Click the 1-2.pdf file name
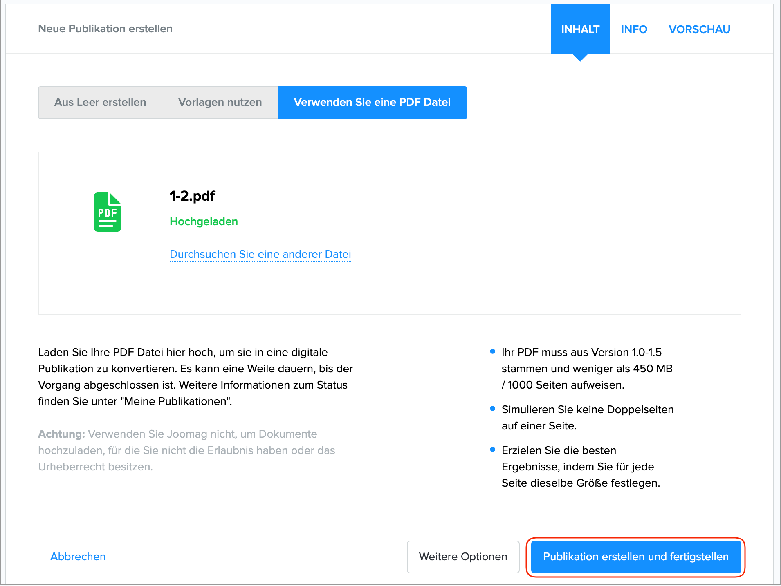Screen dimensions: 781x586 pos(192,196)
